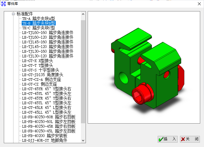Pick LE-GT-S 十字型接头 from the tree
This screenshot has height=147, width=204.
coord(40,70)
